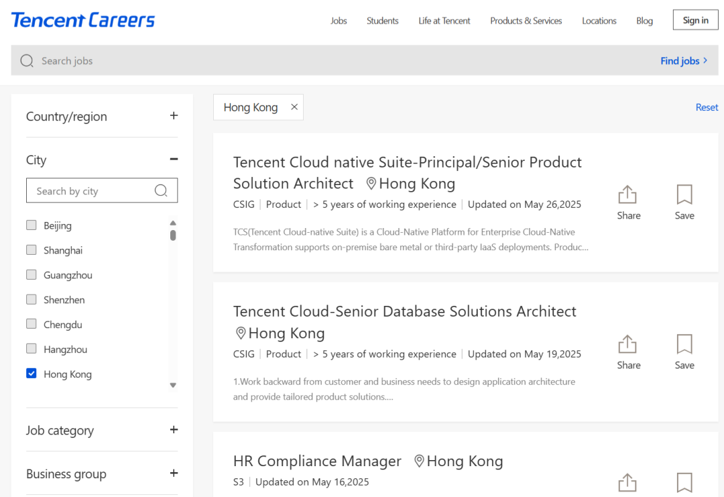Open the HR Compliance Manager job title
The image size is (724, 497).
317,461
